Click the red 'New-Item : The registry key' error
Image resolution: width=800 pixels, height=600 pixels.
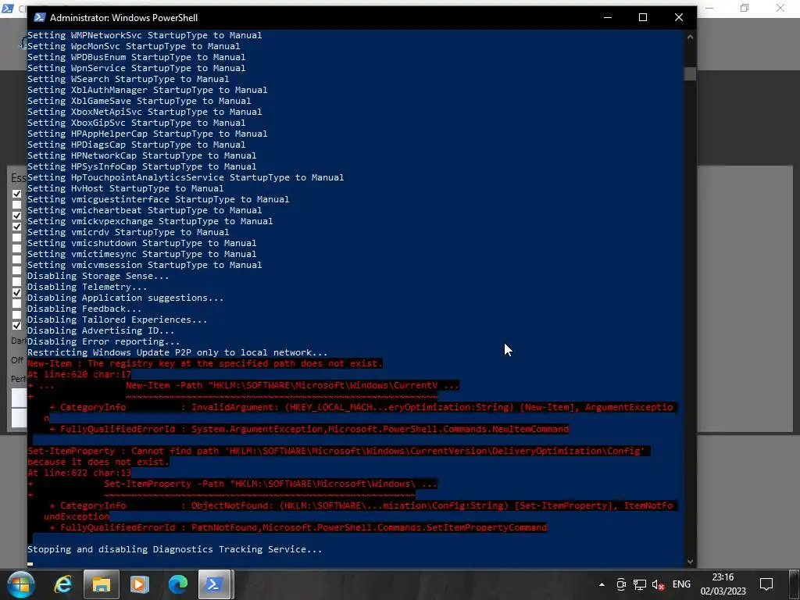pyautogui.click(x=205, y=363)
